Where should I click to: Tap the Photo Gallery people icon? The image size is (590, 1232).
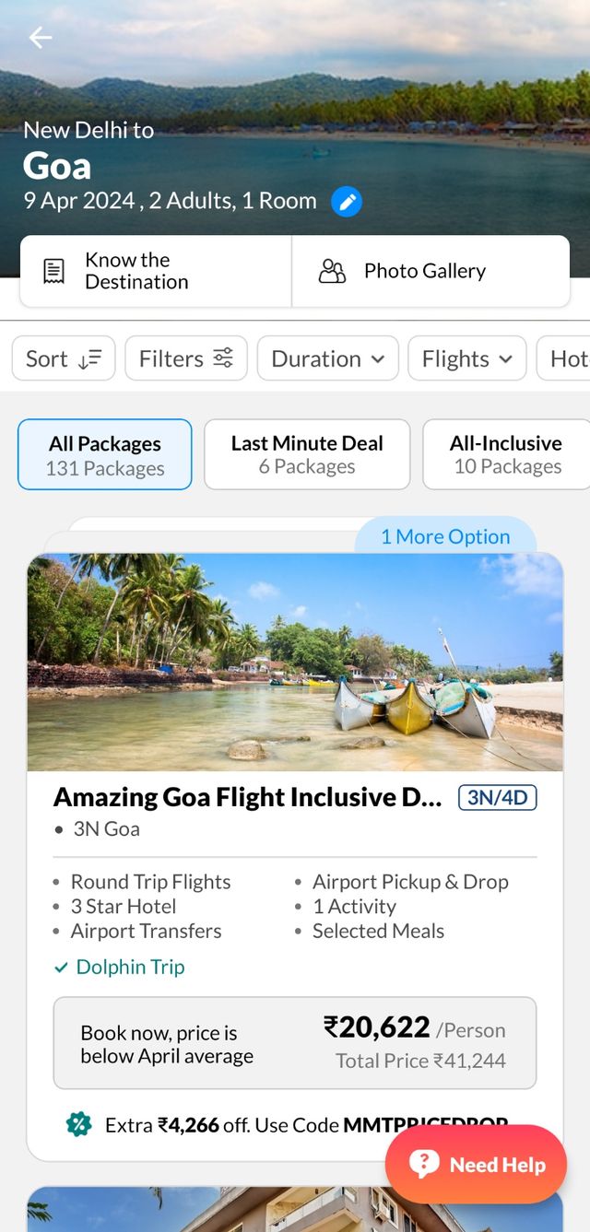332,271
